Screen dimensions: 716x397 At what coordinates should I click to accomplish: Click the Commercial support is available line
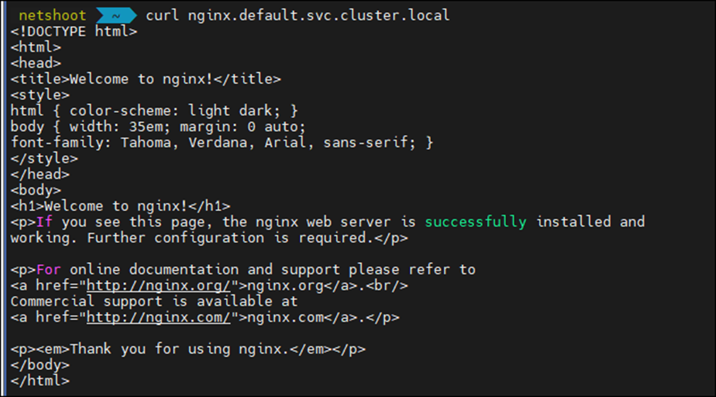pyautogui.click(x=154, y=302)
